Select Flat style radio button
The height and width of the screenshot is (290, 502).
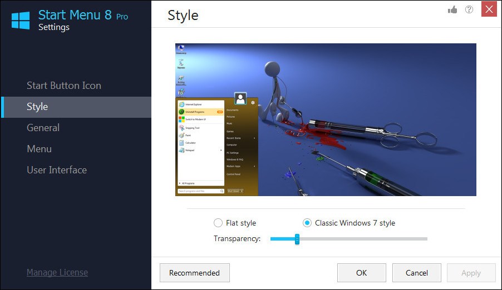pos(218,223)
